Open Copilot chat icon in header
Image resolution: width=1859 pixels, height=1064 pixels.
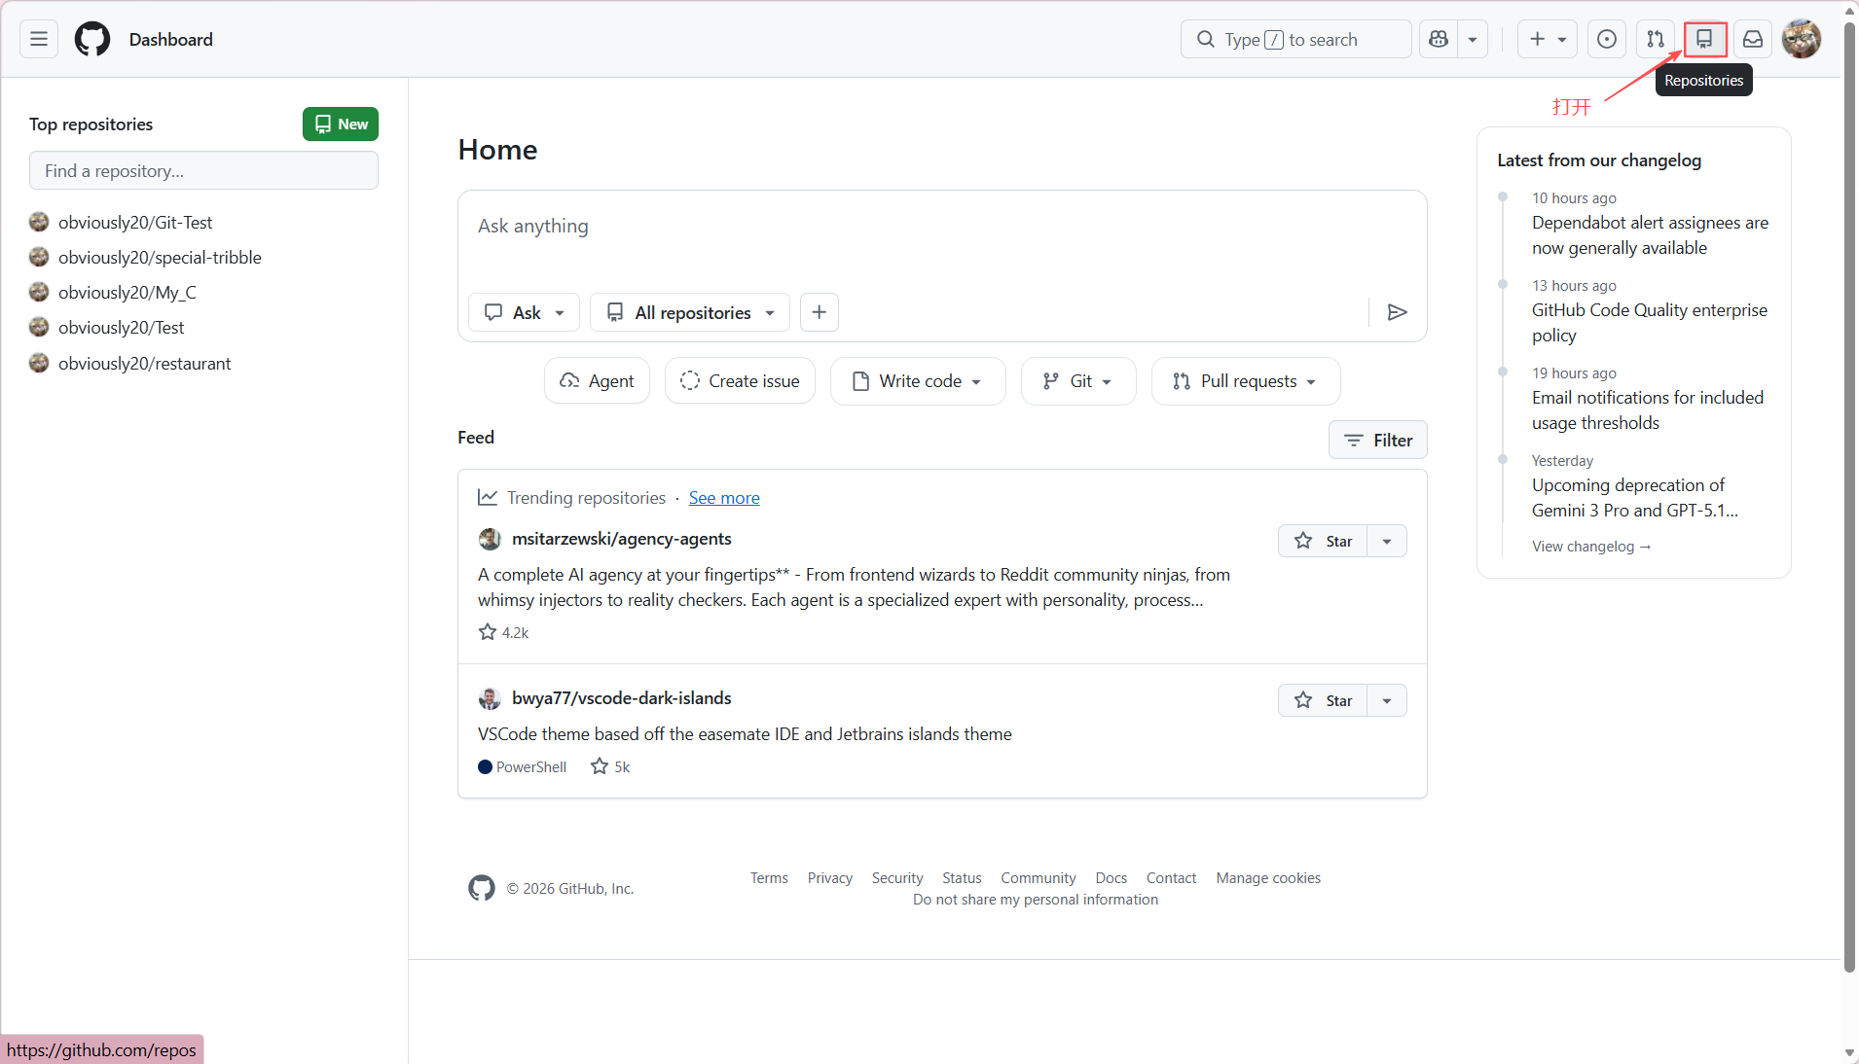point(1439,39)
